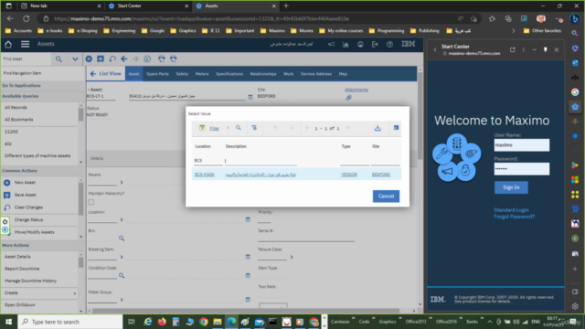This screenshot has width=585, height=329.
Task: Click the attachments paperclip icon
Action: [348, 98]
